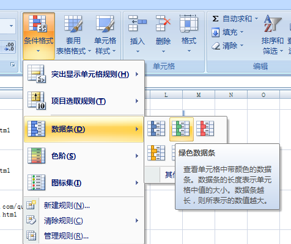Image resolution: width=291 pixels, height=244 pixels.
Task: Select the orange data bar style
Action: click(157, 153)
